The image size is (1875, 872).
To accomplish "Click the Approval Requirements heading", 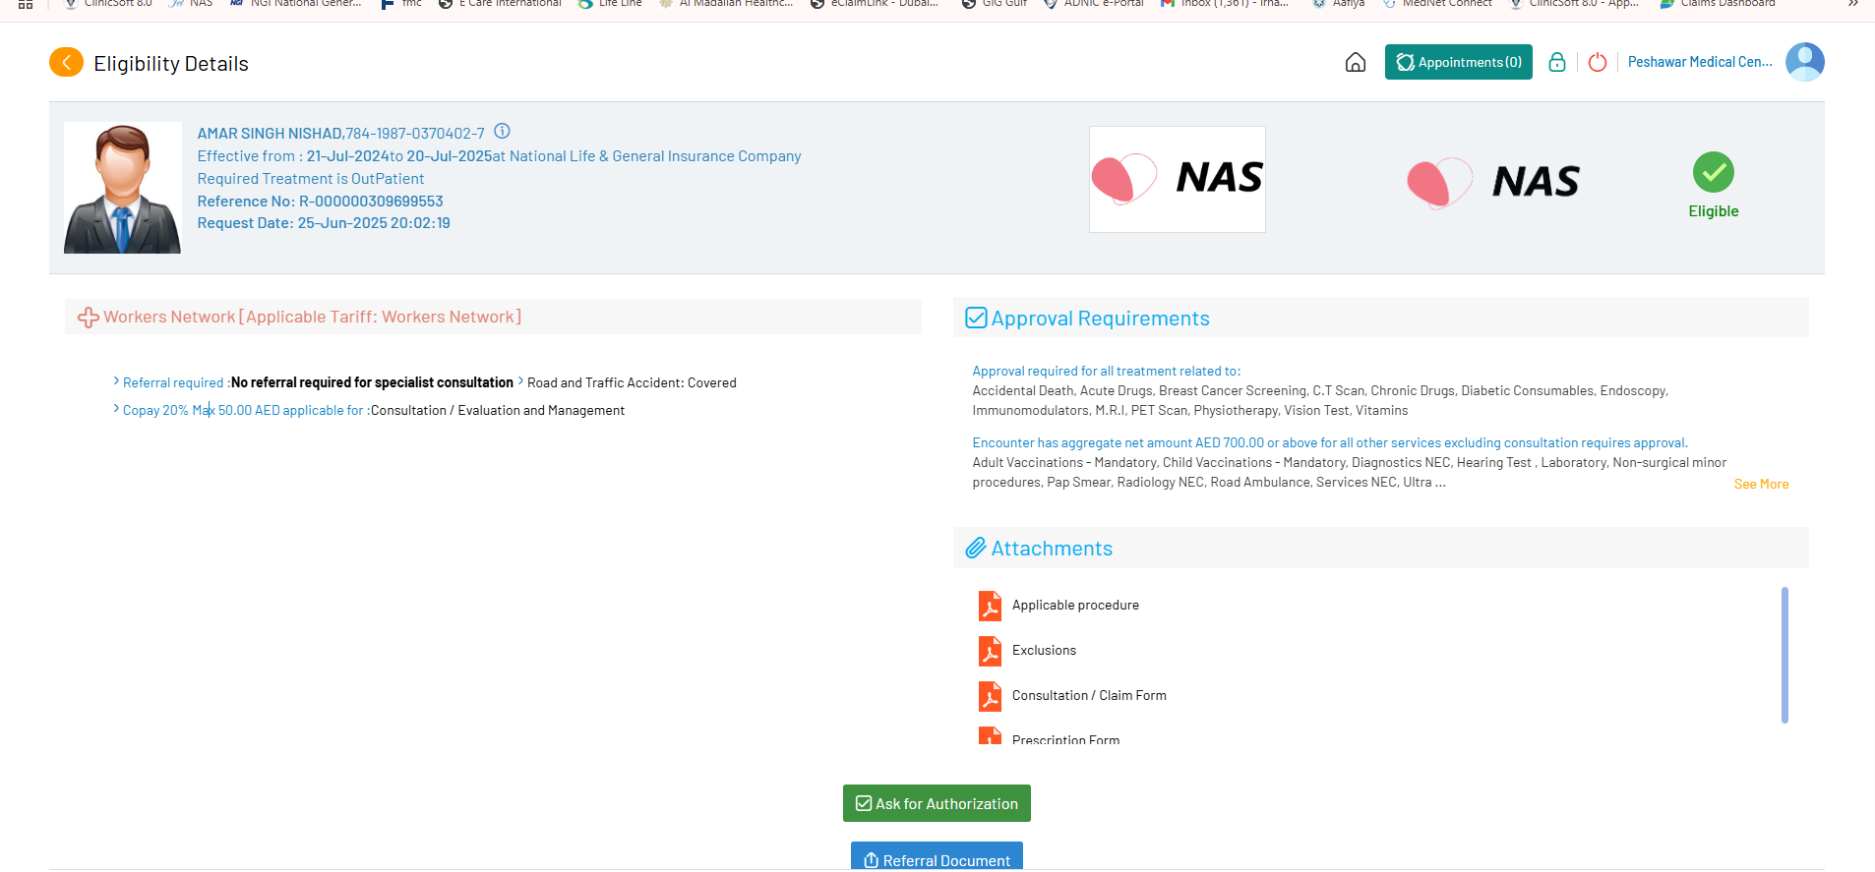I will pos(1101,319).
